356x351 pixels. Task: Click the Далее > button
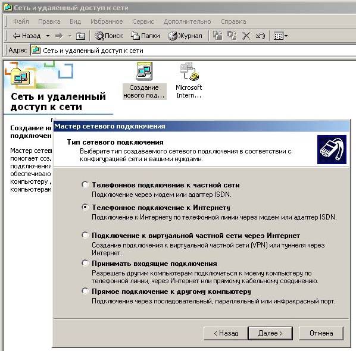[270, 333]
